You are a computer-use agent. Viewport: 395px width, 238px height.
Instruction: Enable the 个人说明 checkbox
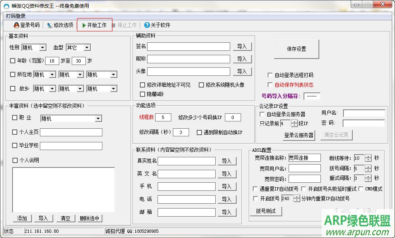pos(15,161)
